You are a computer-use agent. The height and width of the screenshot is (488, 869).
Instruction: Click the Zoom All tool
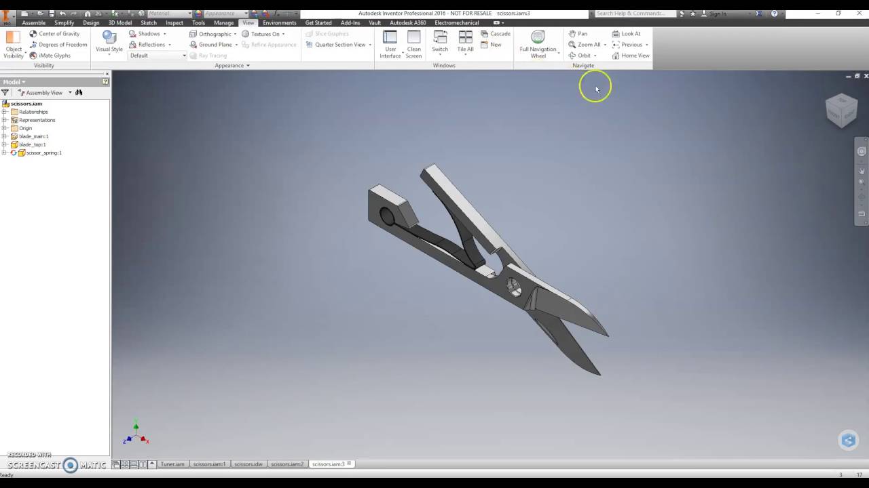coord(585,45)
